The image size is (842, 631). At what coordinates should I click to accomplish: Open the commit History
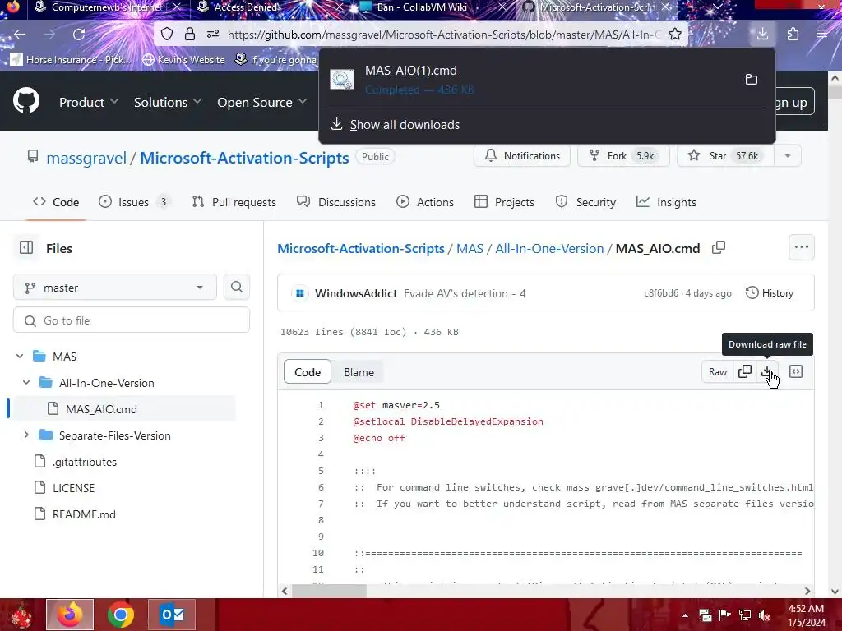click(x=770, y=293)
